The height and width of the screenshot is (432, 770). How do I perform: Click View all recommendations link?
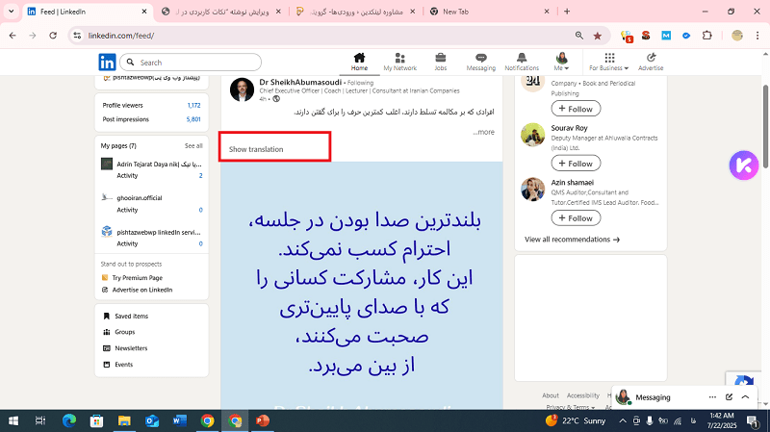[572, 239]
